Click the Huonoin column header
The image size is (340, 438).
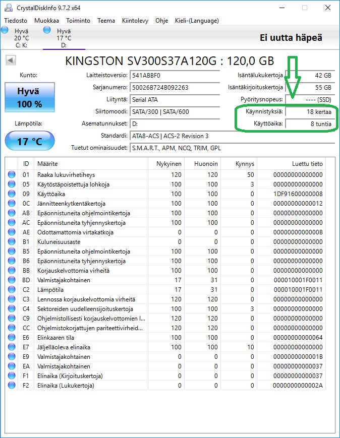tap(202, 164)
